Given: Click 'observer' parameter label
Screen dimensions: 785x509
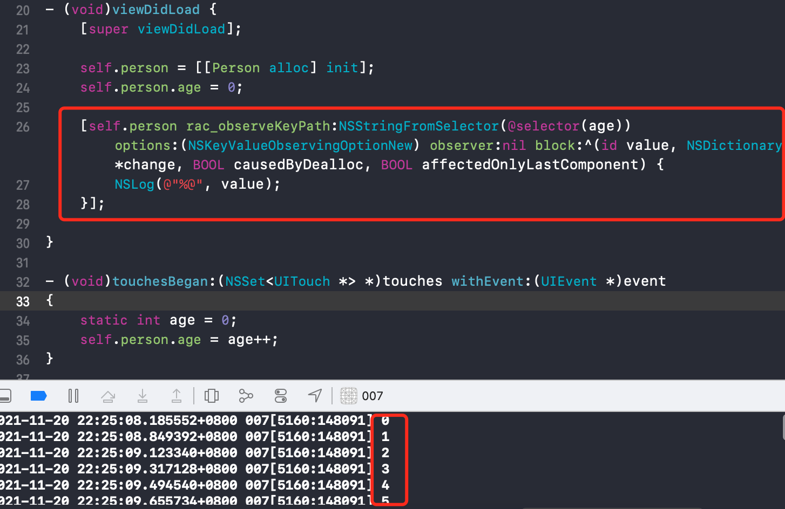Looking at the screenshot, I should [x=462, y=146].
